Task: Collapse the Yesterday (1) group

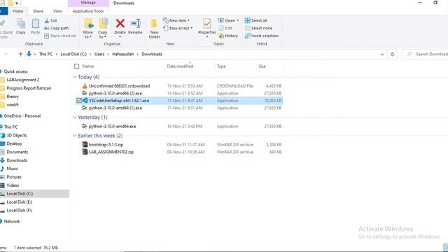Action: tap(75, 118)
